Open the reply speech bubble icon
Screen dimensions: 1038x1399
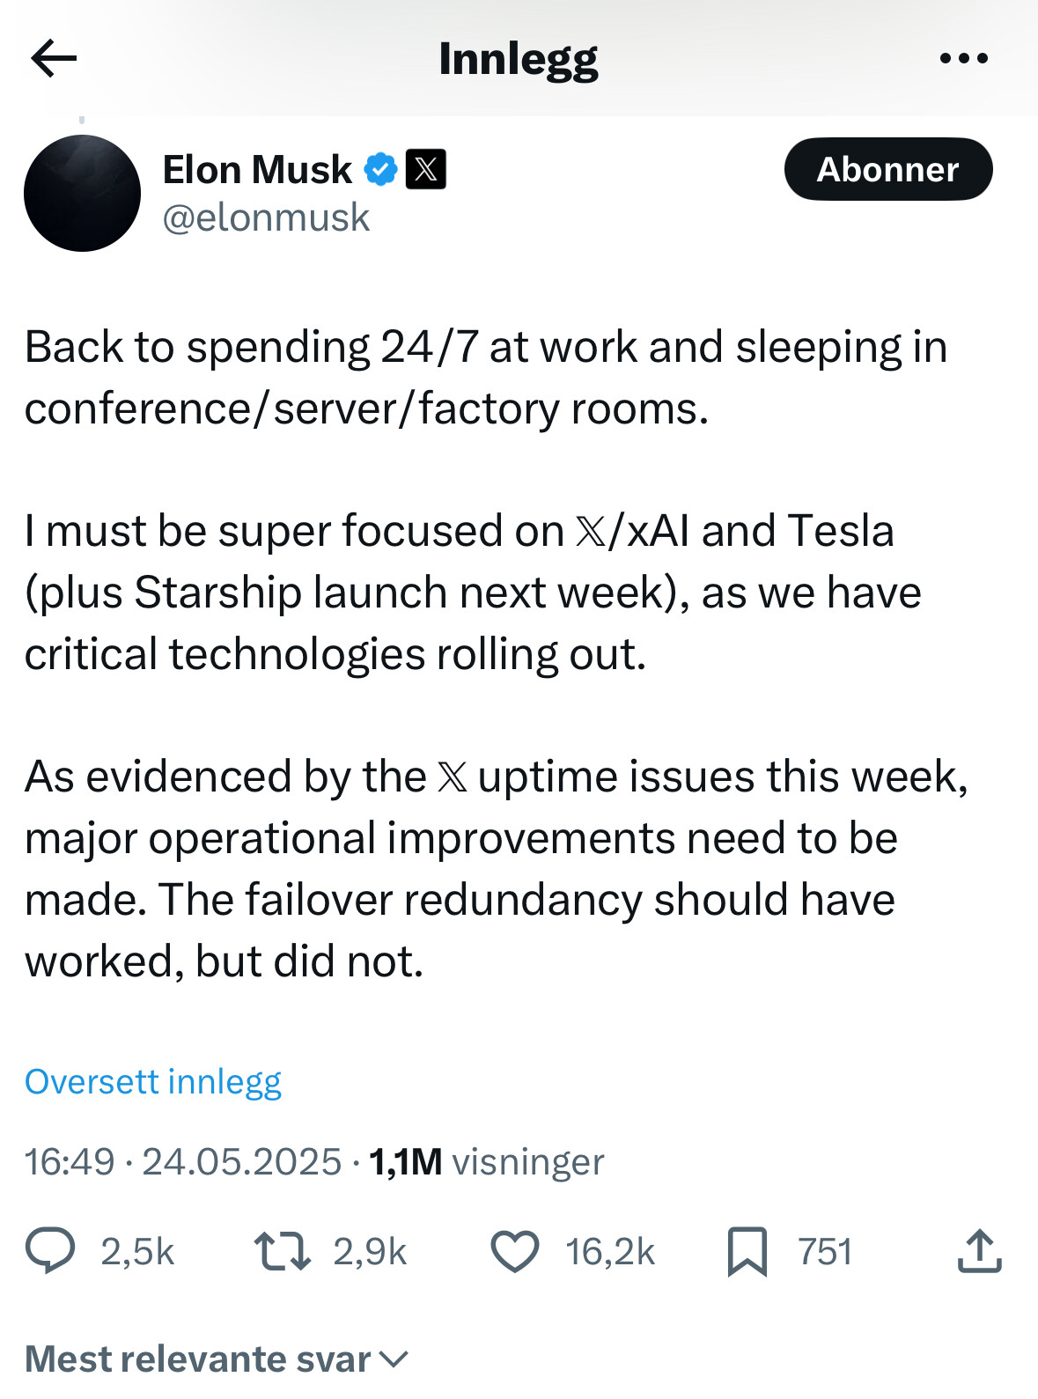50,1251
